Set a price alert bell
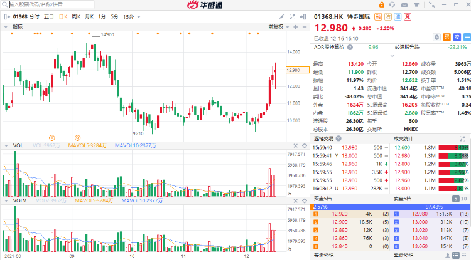The image size is (471, 260). 436,37
